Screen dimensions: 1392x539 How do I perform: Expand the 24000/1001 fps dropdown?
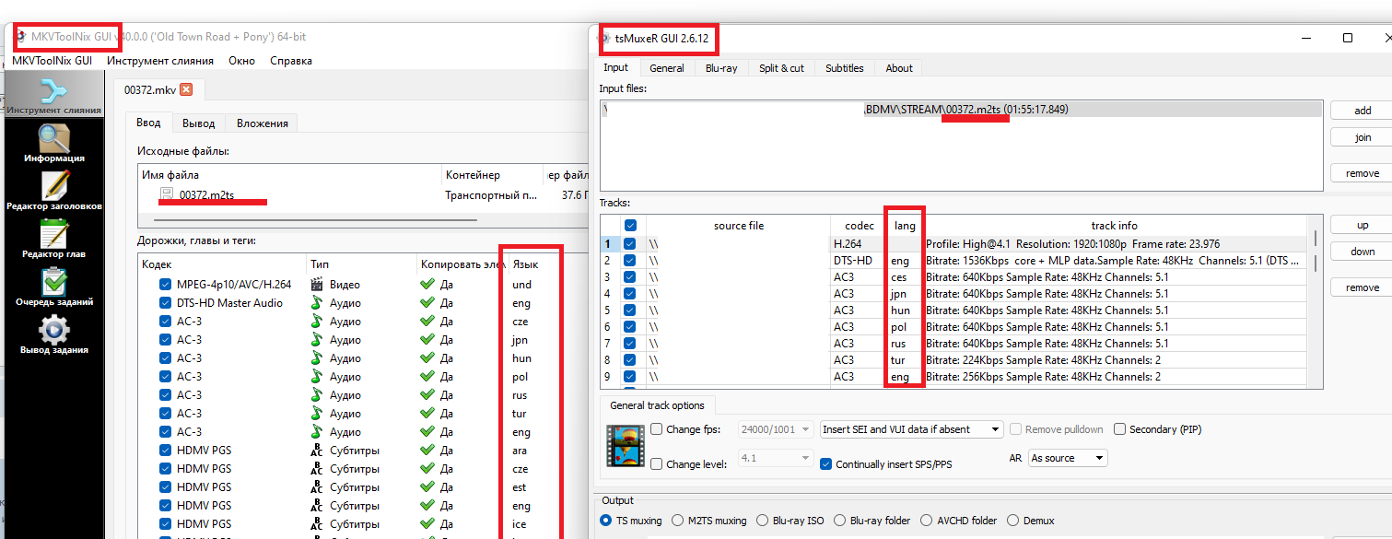tap(775, 429)
